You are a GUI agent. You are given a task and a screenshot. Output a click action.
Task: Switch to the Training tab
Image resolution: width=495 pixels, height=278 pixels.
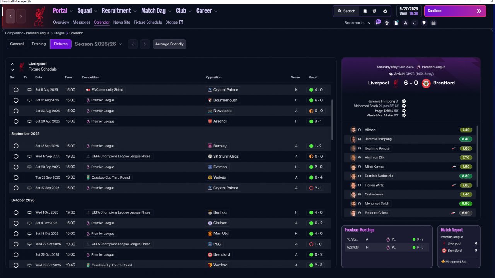coord(39,44)
